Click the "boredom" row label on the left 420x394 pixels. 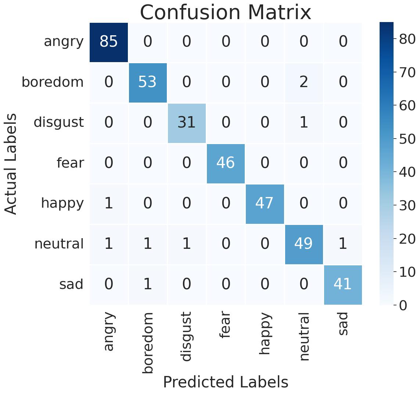click(53, 82)
